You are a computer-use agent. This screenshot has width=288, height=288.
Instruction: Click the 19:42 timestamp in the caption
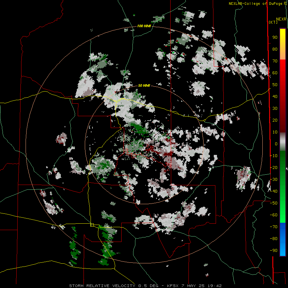click(215, 286)
